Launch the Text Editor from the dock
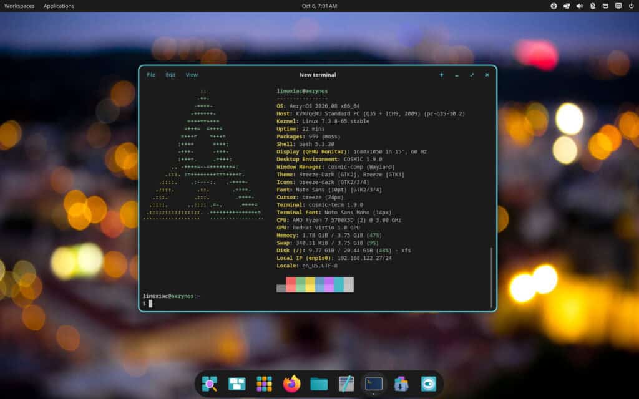Screen dimensions: 639x399 coord(346,383)
